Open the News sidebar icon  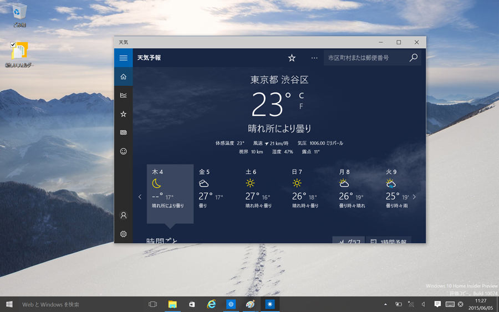pos(124,132)
